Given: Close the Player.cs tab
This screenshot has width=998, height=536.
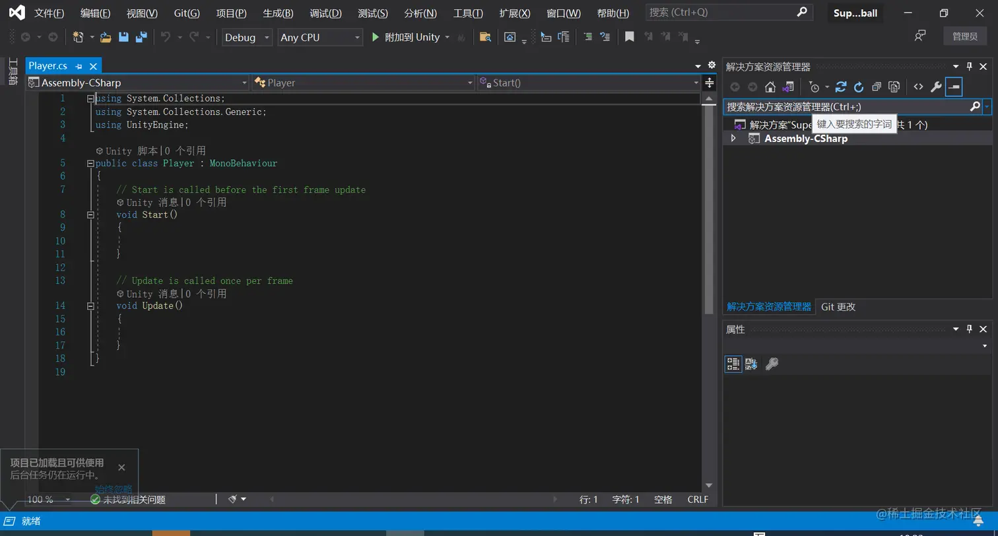Looking at the screenshot, I should tap(93, 66).
